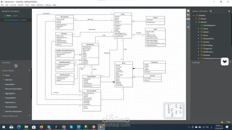Open Firefox from the taskbar
This screenshot has height=130, width=232.
point(41,127)
